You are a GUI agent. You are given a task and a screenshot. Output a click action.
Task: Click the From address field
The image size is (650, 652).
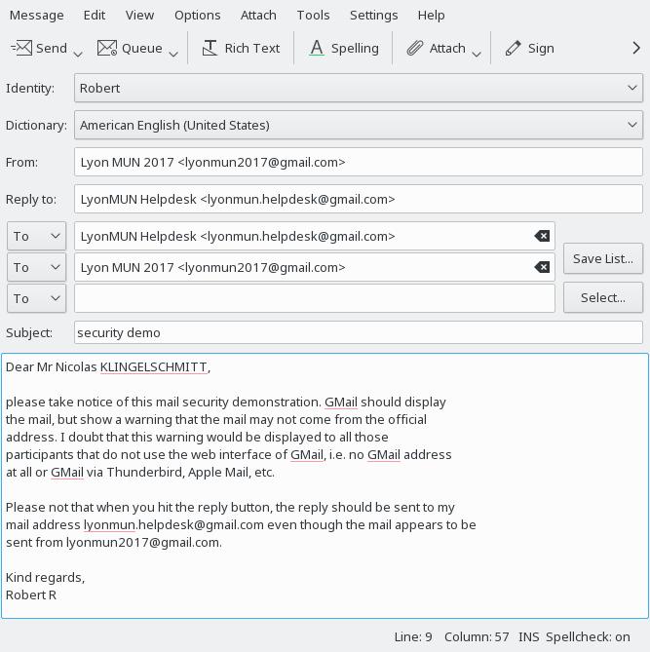click(359, 162)
